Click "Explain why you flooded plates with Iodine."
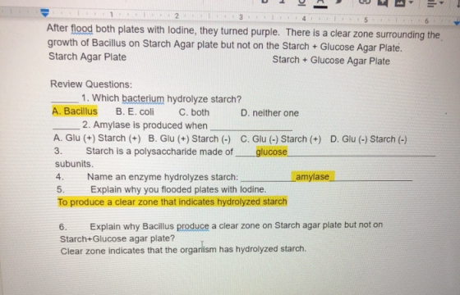460x295 pixels. pos(178,189)
